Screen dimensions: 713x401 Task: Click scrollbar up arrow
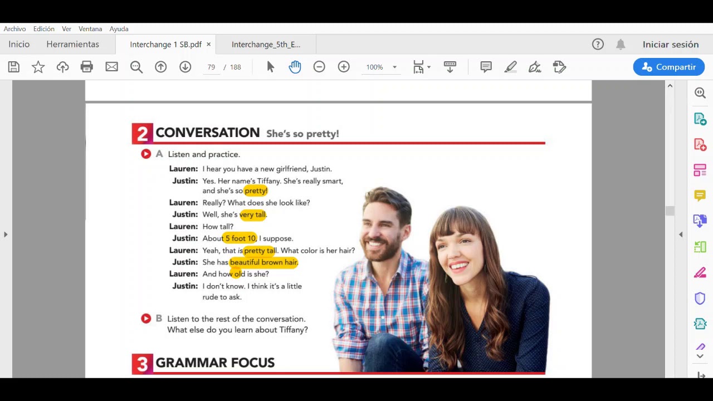coord(670,86)
